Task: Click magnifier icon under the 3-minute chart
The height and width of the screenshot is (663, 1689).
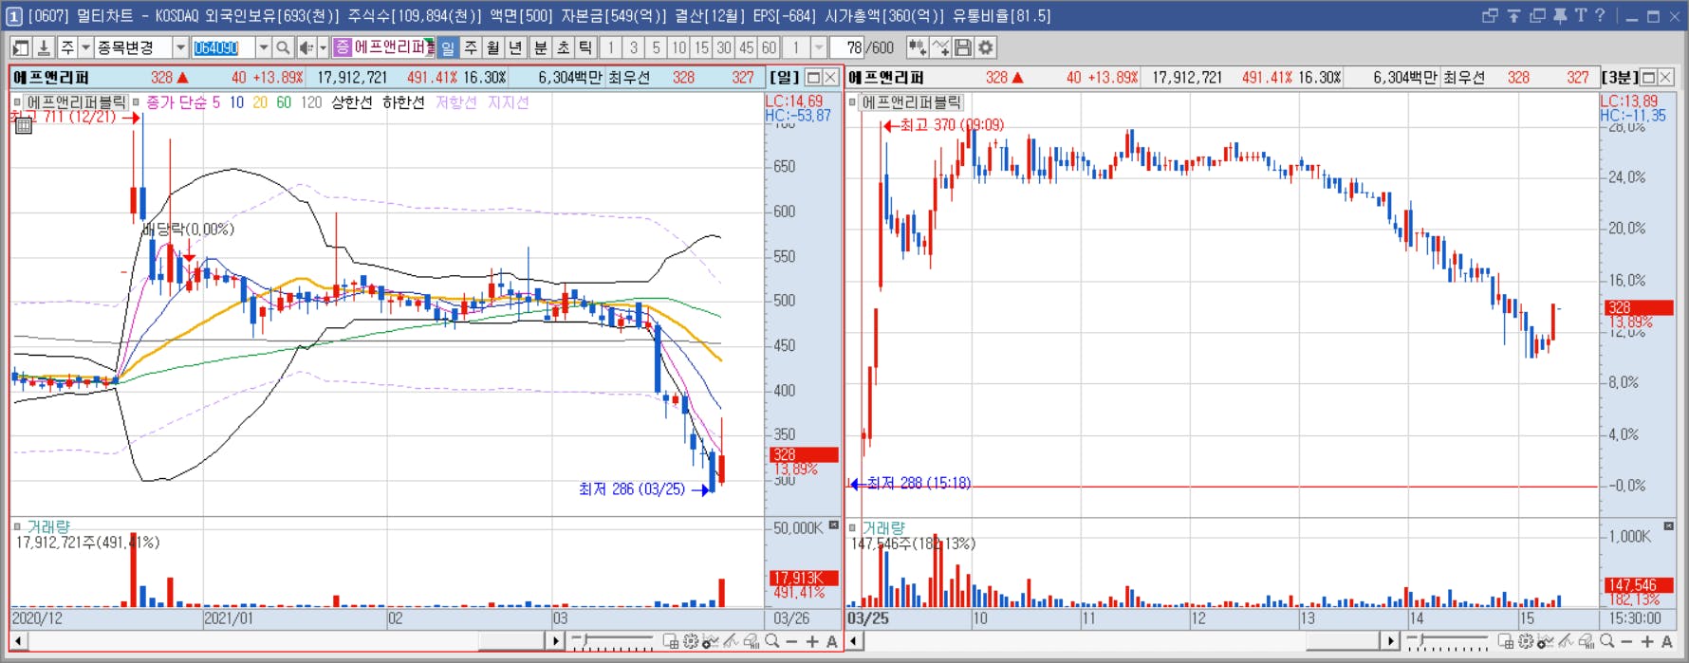Action: click(1606, 642)
